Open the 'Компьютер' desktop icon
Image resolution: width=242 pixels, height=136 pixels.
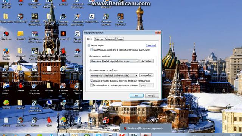[49, 105]
